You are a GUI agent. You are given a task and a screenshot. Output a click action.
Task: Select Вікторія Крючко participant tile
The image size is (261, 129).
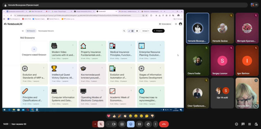(247, 28)
